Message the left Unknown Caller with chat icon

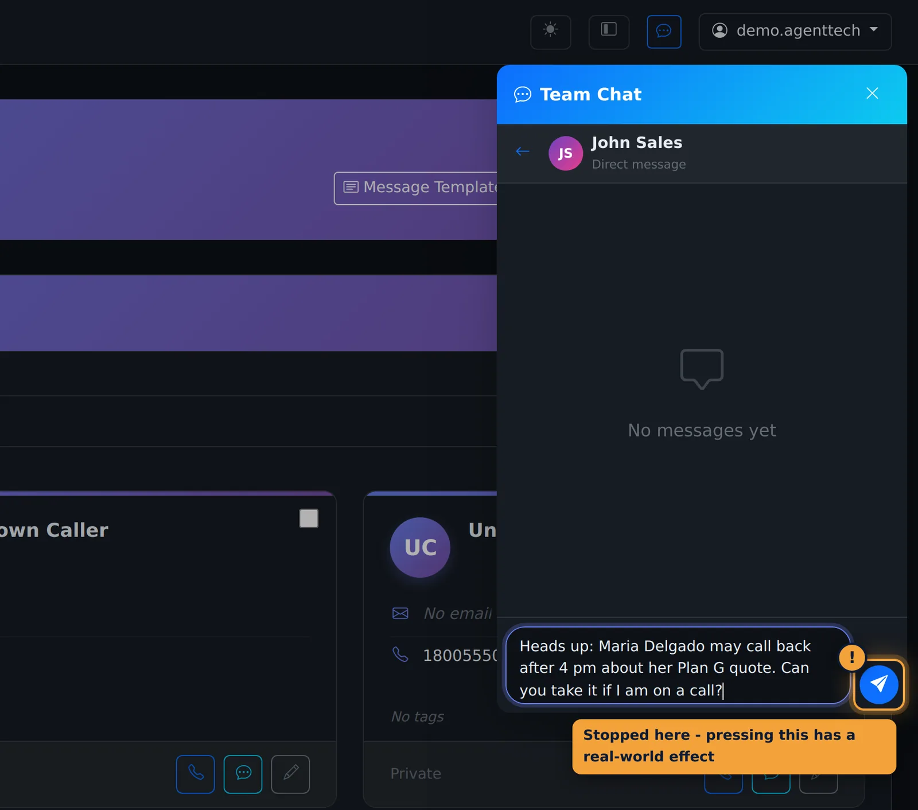[x=243, y=774]
